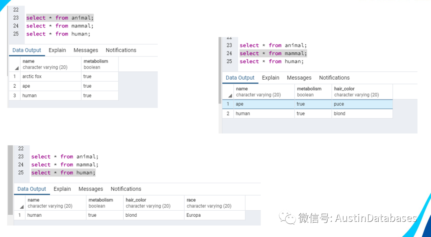Click the highlighted "select * from mammal;" query line
This screenshot has width=431, height=237.
coord(273,53)
